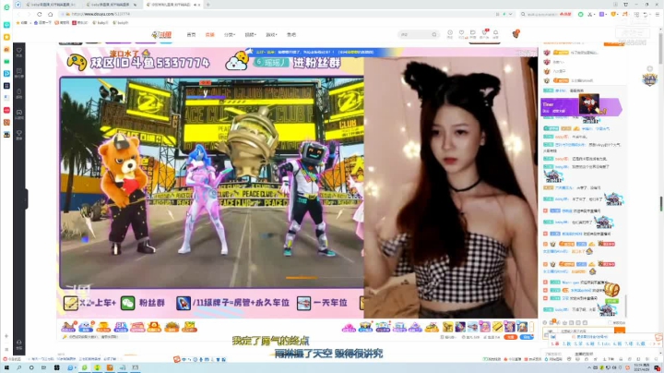
Task: Click the purple Timer banner in chat
Action: pos(581,106)
